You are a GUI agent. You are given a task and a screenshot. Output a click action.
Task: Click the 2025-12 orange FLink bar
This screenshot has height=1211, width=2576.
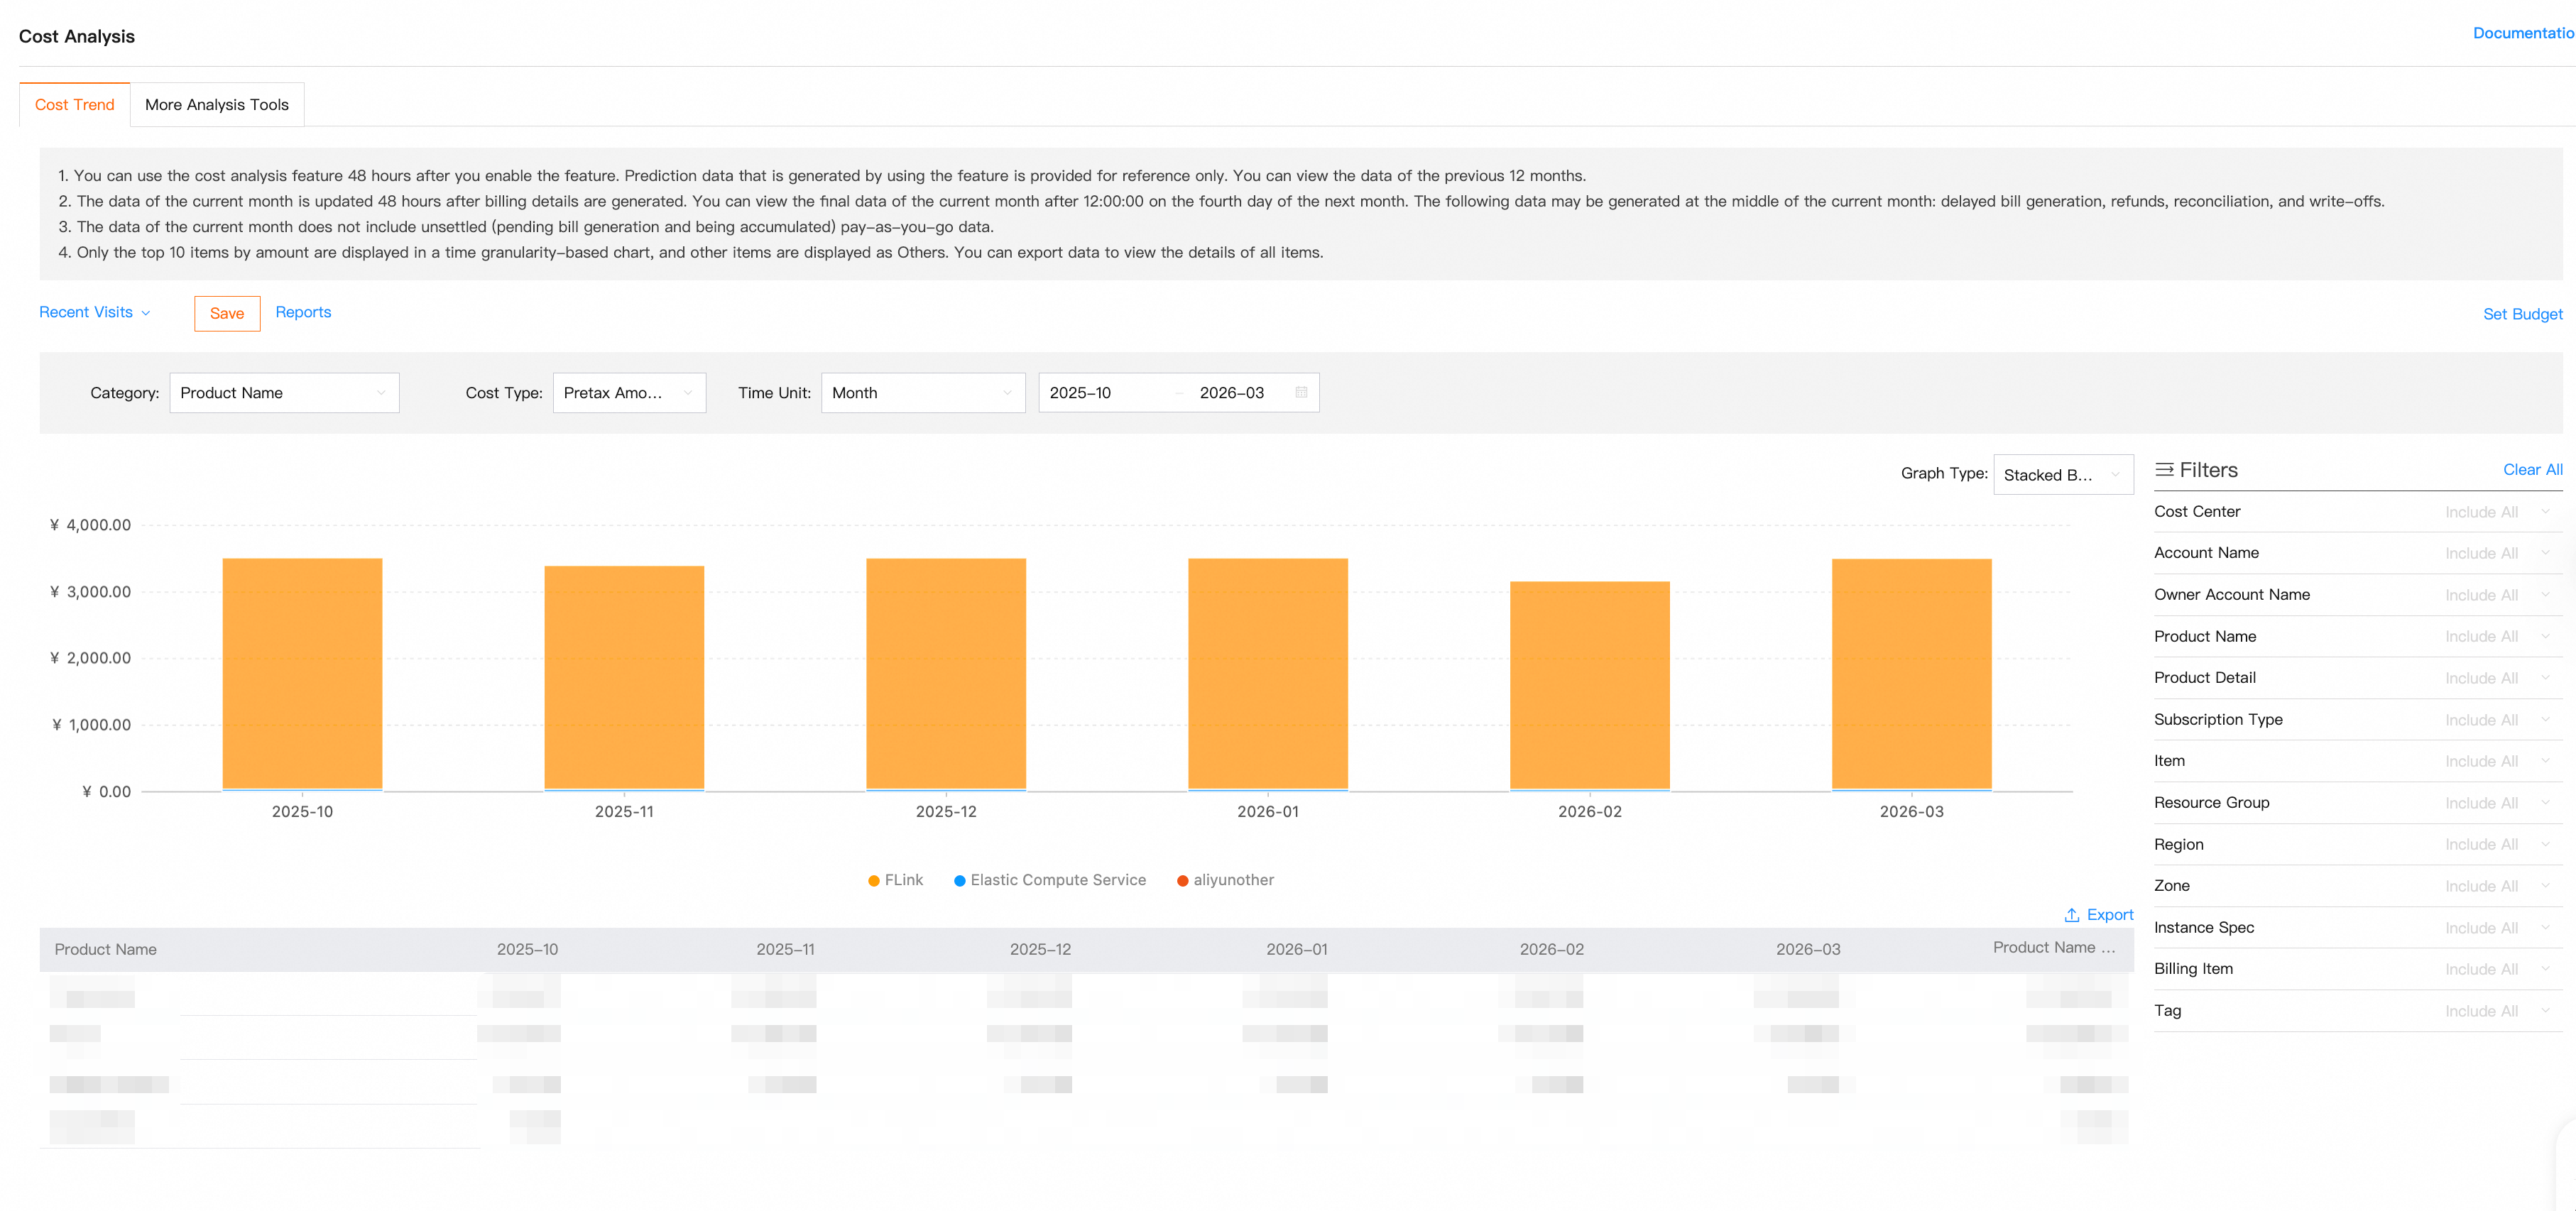[x=946, y=673]
